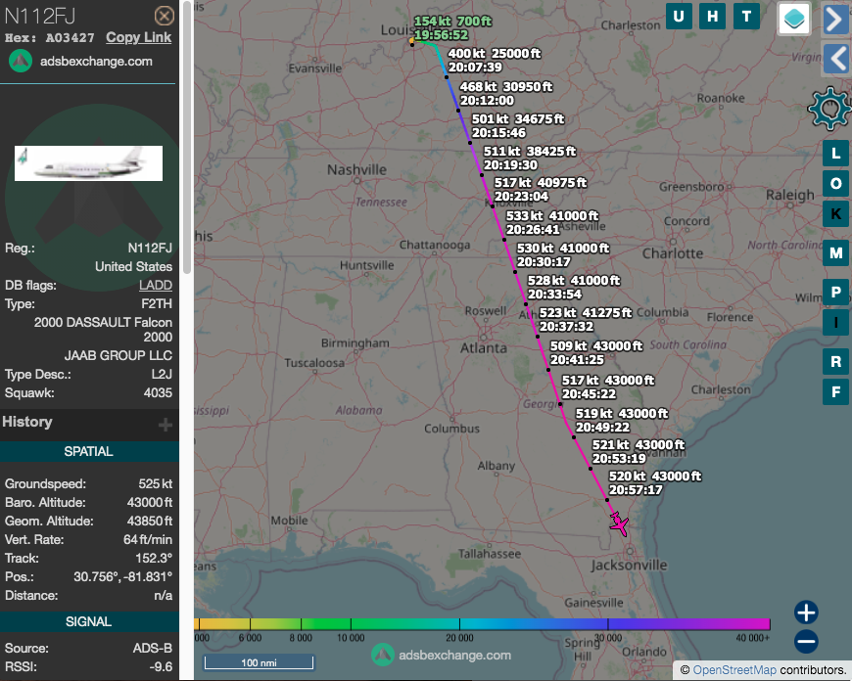
Task: Open the map layer switcher icon
Action: click(x=794, y=19)
